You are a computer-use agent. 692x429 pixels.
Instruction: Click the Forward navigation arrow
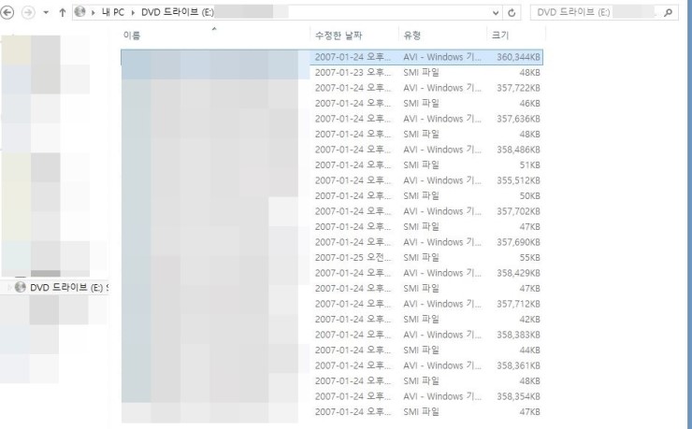point(28,13)
